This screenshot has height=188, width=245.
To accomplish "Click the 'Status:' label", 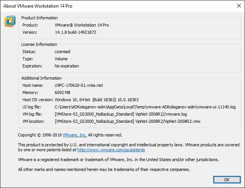I will point(29,52).
